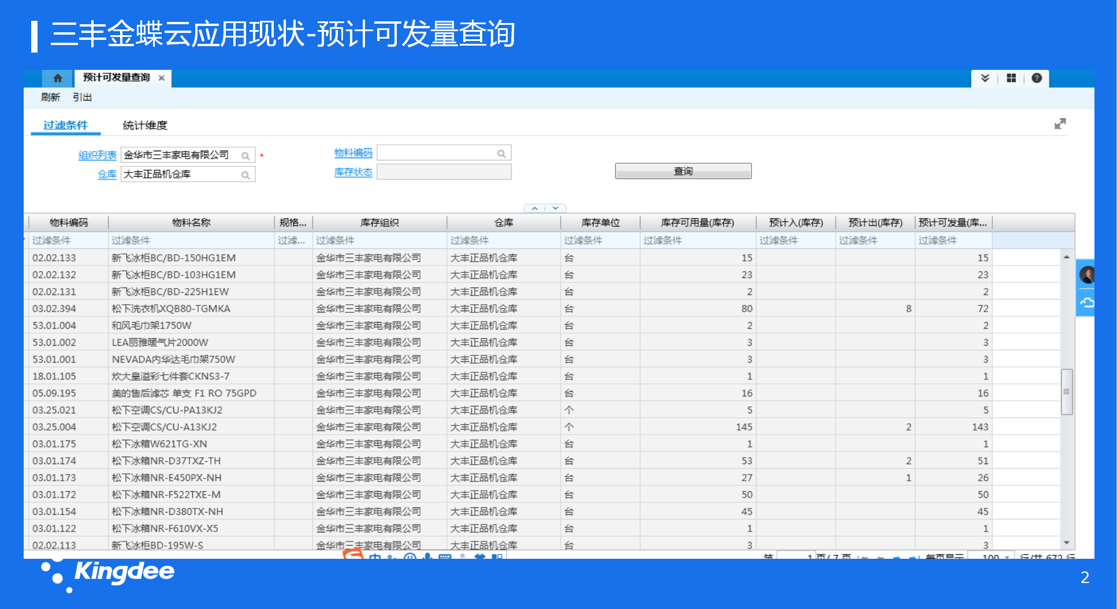The width and height of the screenshot is (1117, 609).
Task: Click the 仓库 column header in the table
Action: [x=504, y=223]
